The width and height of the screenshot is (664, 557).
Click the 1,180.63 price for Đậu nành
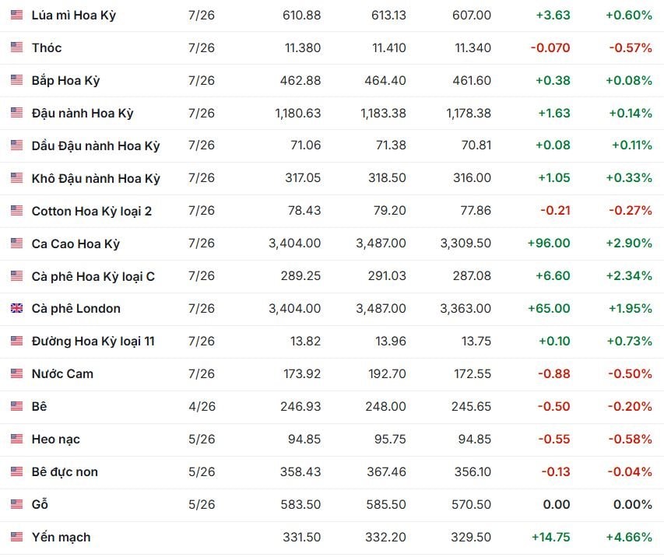pyautogui.click(x=297, y=113)
